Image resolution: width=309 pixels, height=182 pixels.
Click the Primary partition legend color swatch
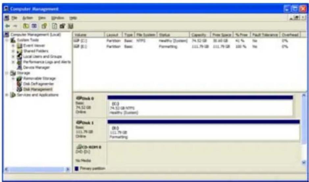pyautogui.click(x=77, y=169)
